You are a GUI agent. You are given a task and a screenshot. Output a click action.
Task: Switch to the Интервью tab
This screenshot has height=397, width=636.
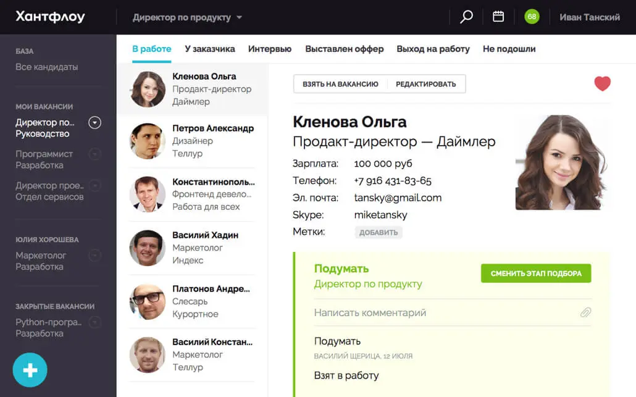270,48
